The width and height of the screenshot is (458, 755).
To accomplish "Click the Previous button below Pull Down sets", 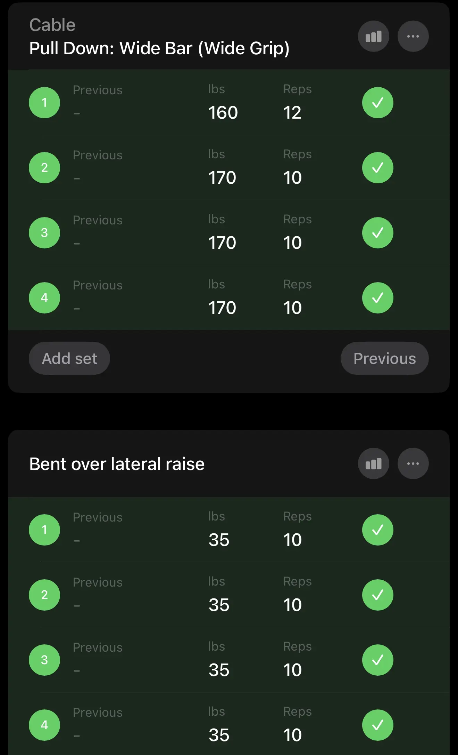I will tap(384, 358).
